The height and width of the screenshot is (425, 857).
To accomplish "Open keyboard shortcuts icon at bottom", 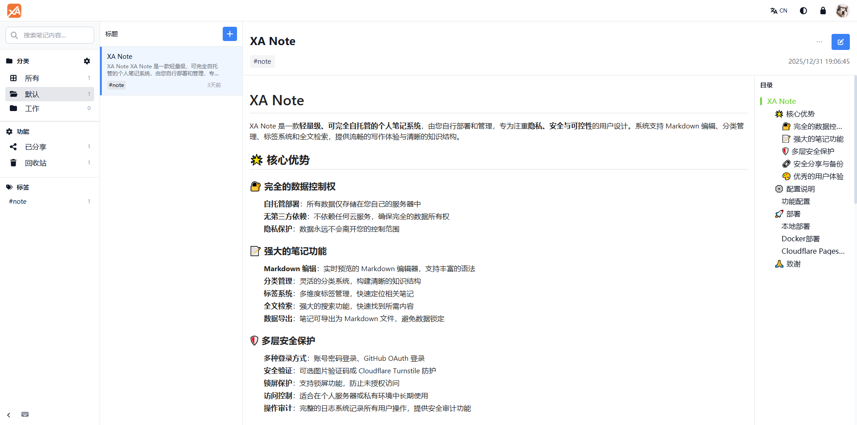I will pos(25,415).
